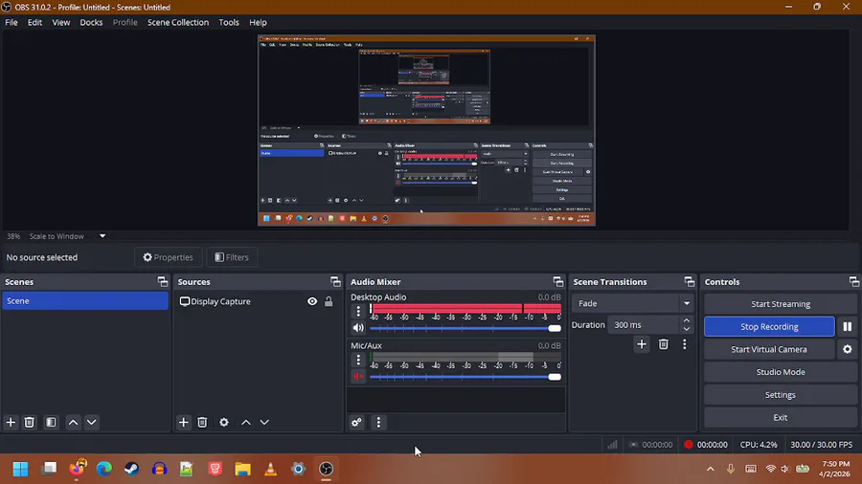Click Start Streaming button
Image resolution: width=862 pixels, height=484 pixels.
coord(781,304)
